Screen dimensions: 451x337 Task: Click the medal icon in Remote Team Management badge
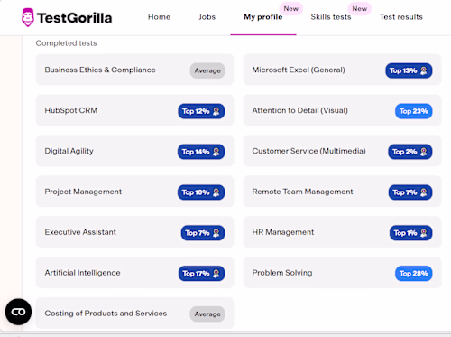click(424, 192)
